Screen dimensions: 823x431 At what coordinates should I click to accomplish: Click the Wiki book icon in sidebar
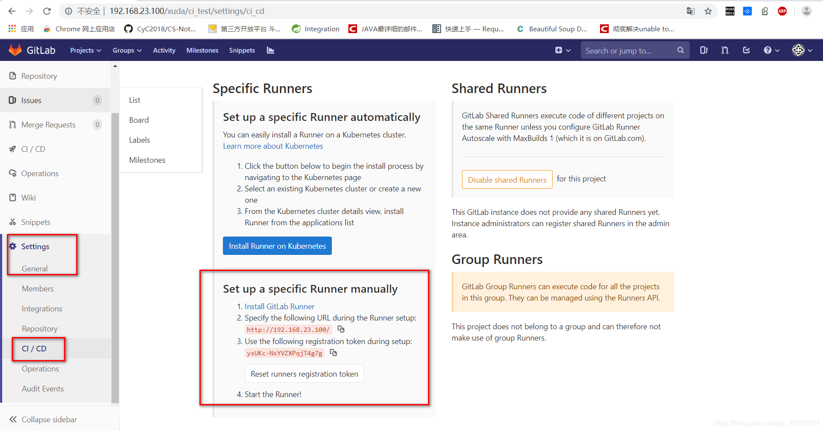[x=13, y=197]
